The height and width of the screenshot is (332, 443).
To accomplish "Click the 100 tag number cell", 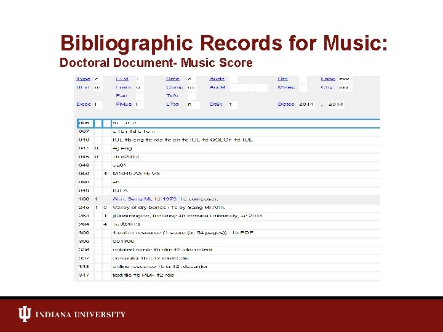I will tap(85, 199).
